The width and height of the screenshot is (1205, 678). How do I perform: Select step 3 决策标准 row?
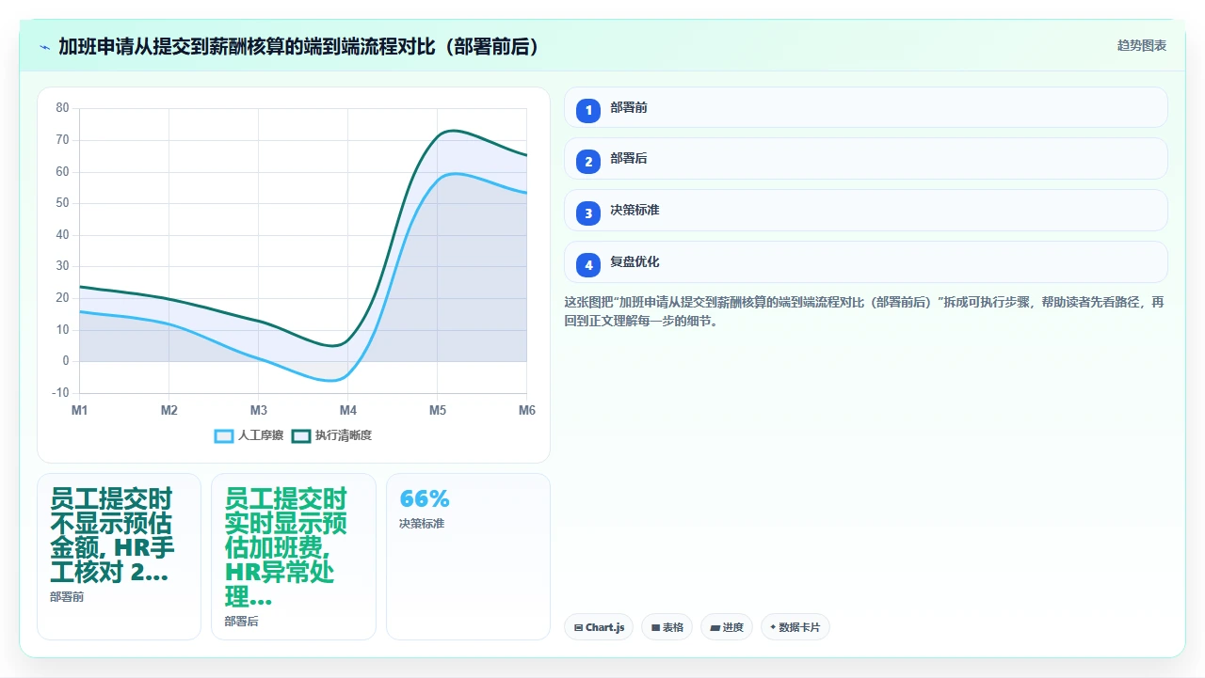pos(866,211)
